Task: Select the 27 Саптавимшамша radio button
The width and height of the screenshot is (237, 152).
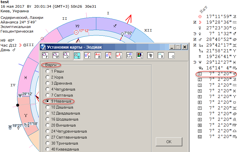Action: point(48,137)
